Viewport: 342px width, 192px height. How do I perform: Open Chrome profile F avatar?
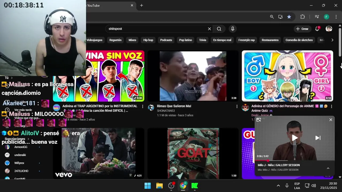[x=327, y=17]
